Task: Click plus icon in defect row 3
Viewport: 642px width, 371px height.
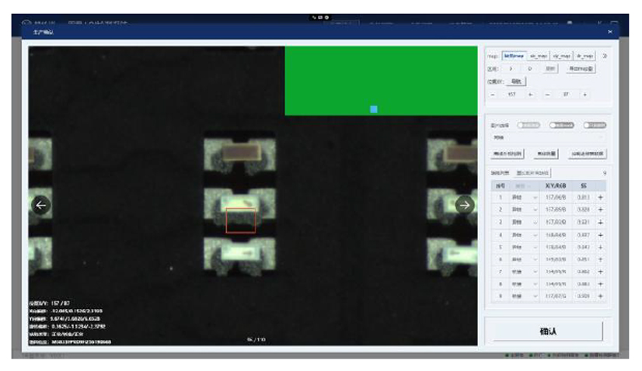Action: pos(600,222)
